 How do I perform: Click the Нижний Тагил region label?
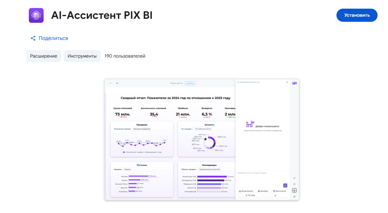tap(121, 184)
